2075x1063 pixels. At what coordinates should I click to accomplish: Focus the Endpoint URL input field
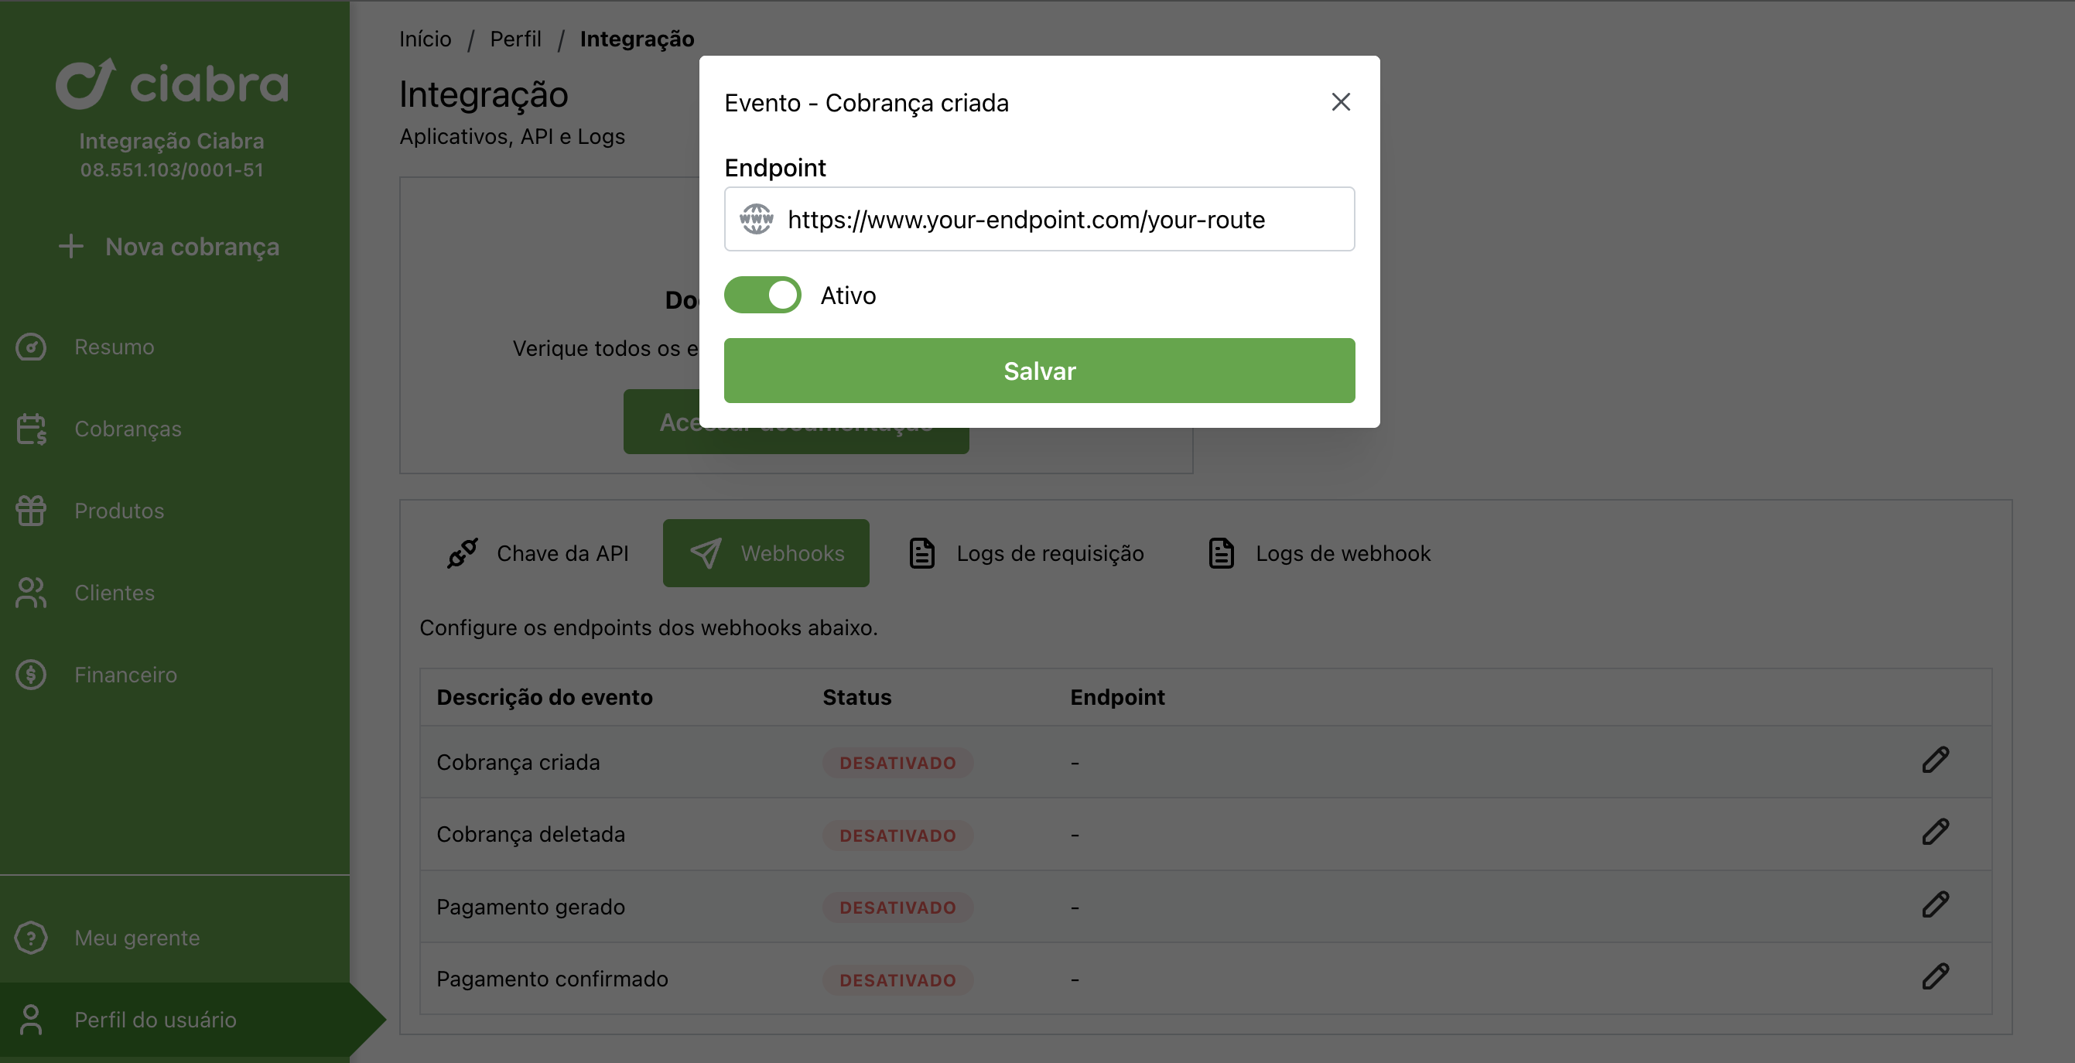1039,219
